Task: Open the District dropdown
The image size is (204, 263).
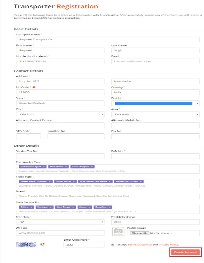Action: pyautogui.click(x=155, y=103)
